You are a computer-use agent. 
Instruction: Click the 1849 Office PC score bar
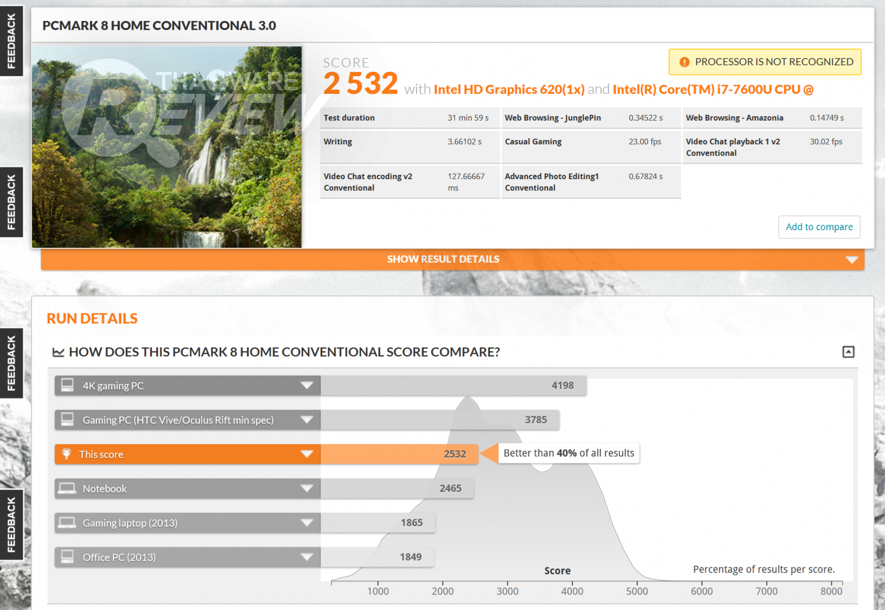(377, 557)
